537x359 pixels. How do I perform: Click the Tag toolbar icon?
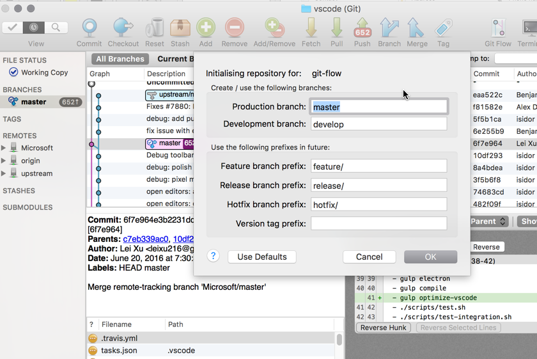coord(444,28)
